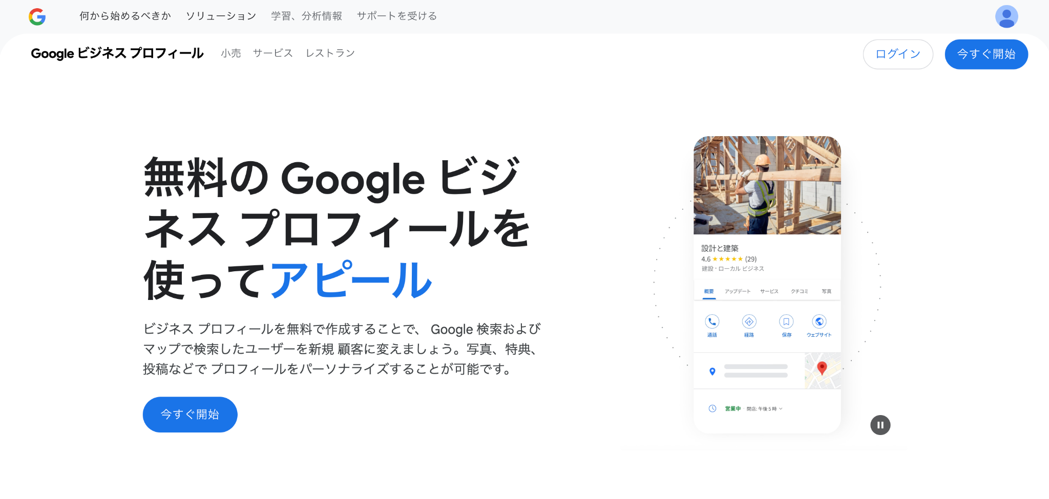Open the user avatar icon at top right

1006,16
